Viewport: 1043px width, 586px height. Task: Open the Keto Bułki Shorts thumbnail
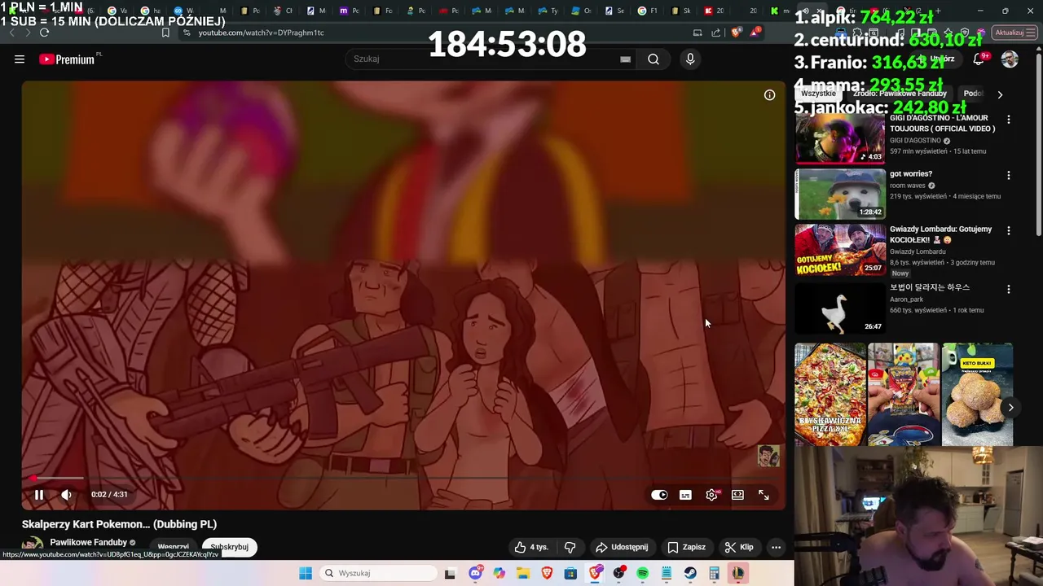coord(977,394)
